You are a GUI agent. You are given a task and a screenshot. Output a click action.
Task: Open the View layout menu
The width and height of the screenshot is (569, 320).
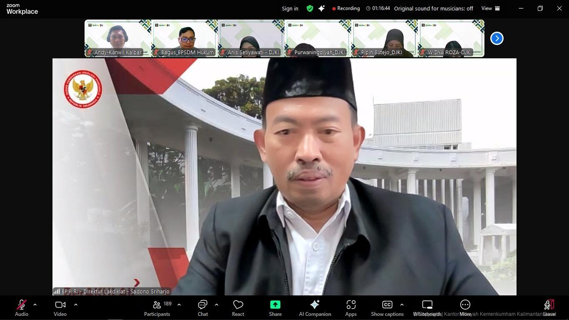[x=490, y=8]
